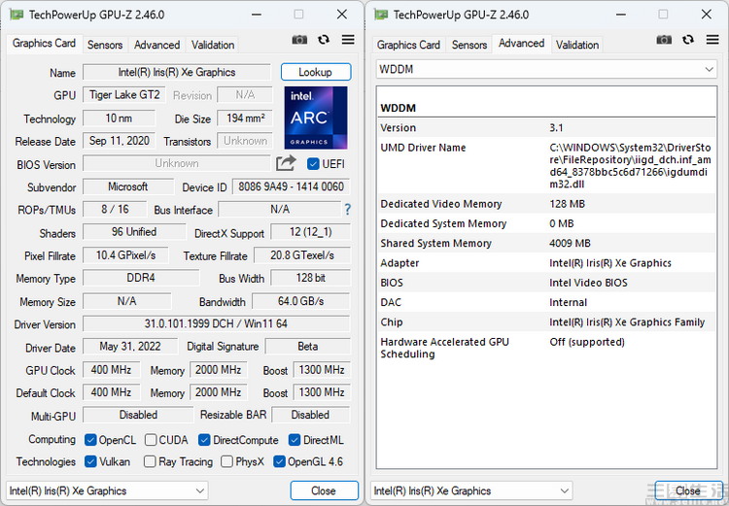Click the Lookup button
Image resolution: width=729 pixels, height=506 pixels.
316,72
